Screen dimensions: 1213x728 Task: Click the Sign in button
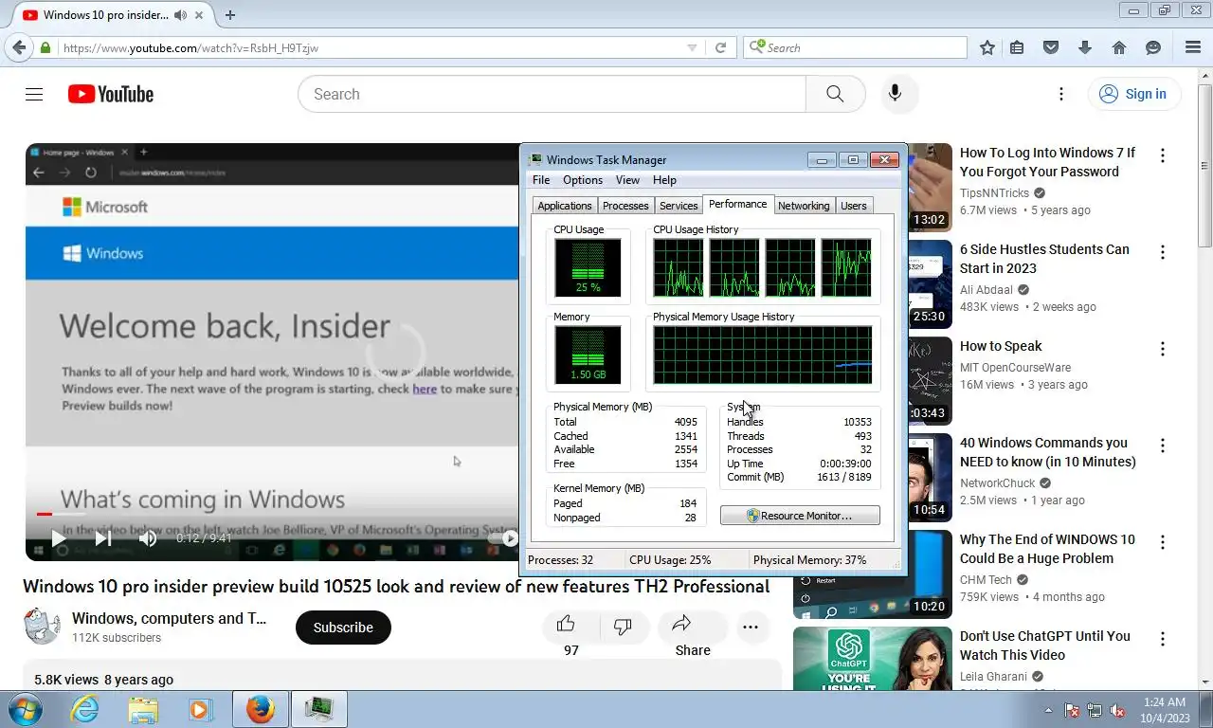click(x=1133, y=94)
